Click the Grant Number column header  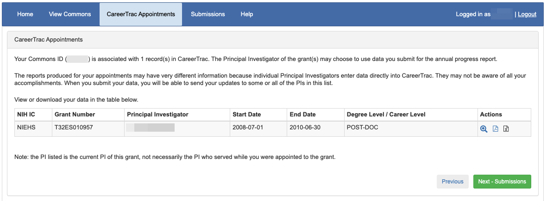pyautogui.click(x=75, y=115)
